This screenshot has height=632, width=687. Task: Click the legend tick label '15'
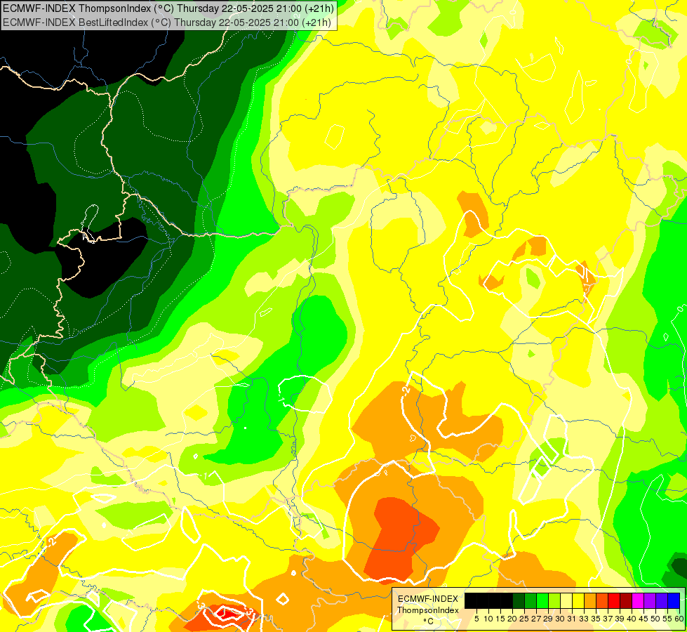coord(501,619)
